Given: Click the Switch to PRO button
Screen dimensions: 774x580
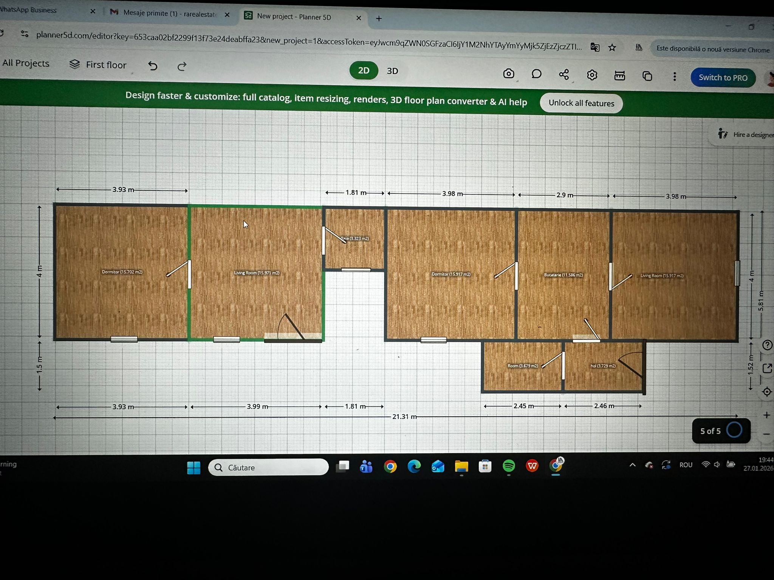Looking at the screenshot, I should click(x=723, y=78).
